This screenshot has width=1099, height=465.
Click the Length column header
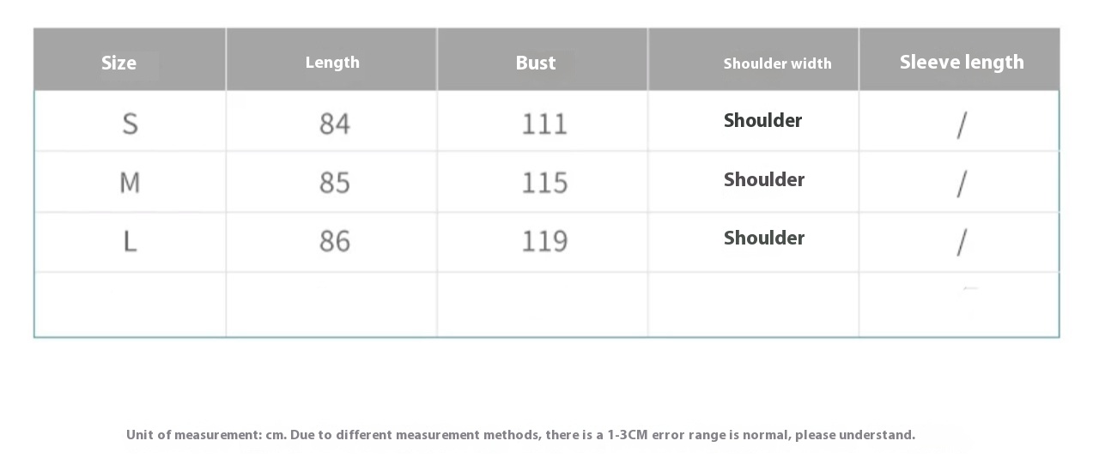(x=332, y=63)
